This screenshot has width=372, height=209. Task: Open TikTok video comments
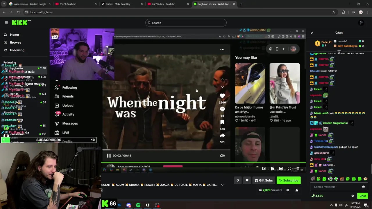tap(222, 109)
